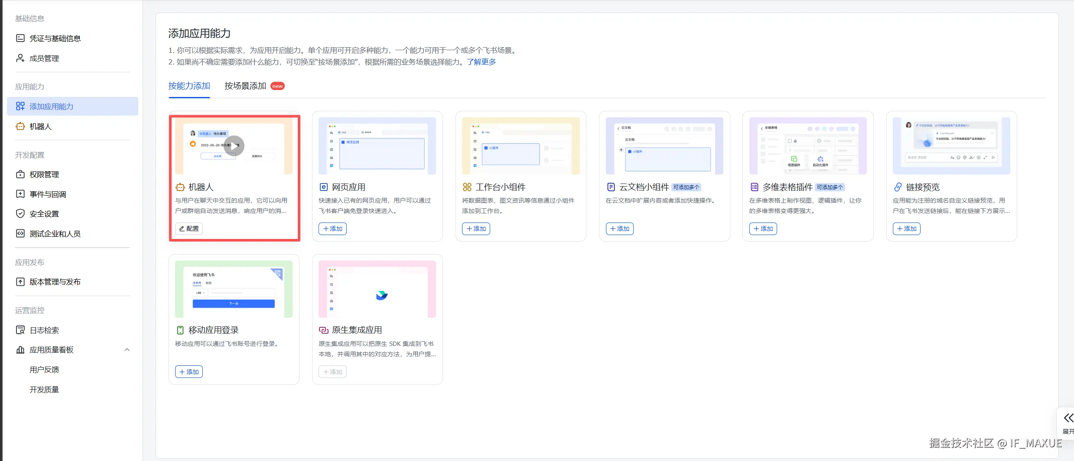This screenshot has width=1074, height=461.
Task: Click the 原生集成应用 preview thumbnail
Action: click(x=377, y=289)
